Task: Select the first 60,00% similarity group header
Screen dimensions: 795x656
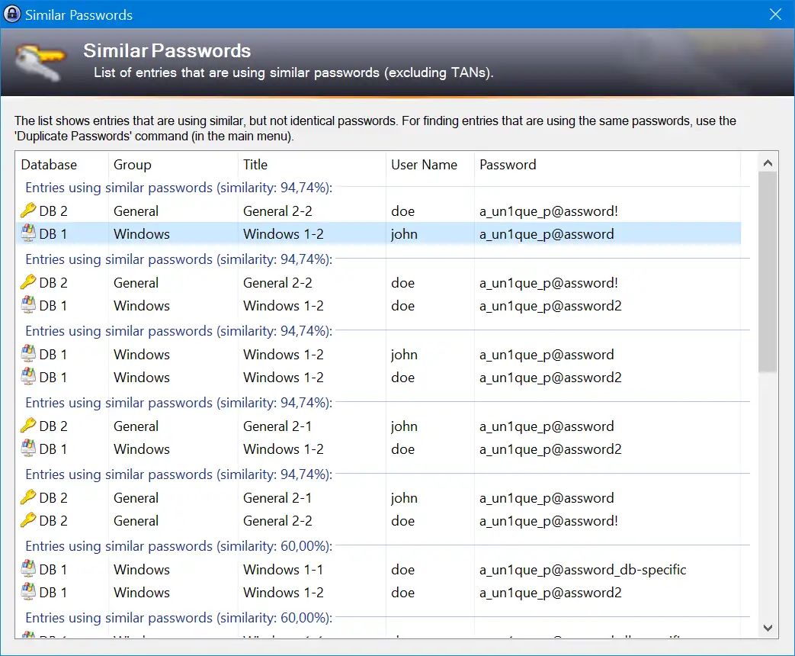Action: click(178, 546)
